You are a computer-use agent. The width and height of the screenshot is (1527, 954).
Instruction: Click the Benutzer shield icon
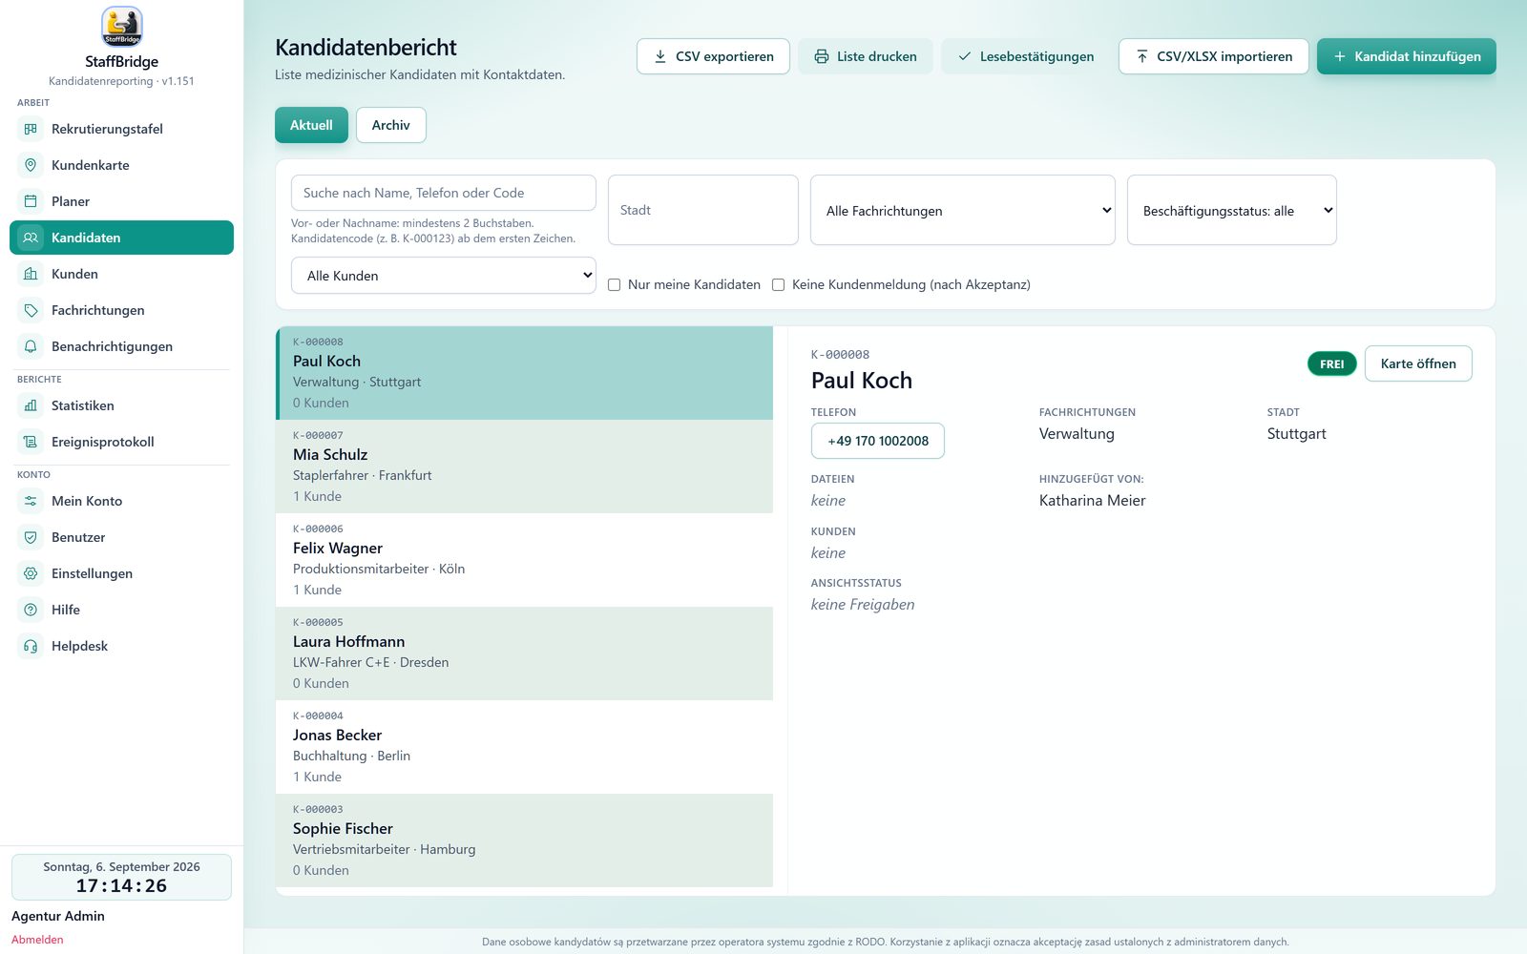[x=31, y=537]
